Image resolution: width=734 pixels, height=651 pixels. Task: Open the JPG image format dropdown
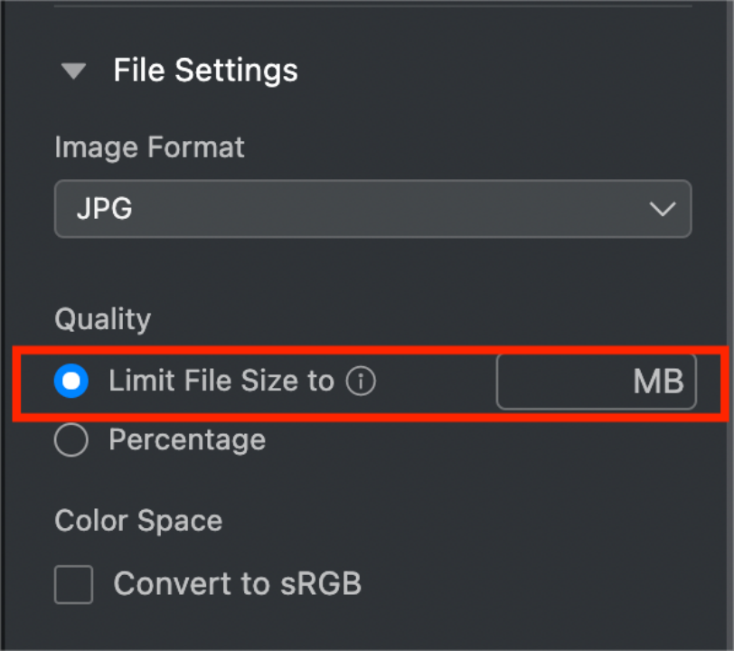pos(372,209)
